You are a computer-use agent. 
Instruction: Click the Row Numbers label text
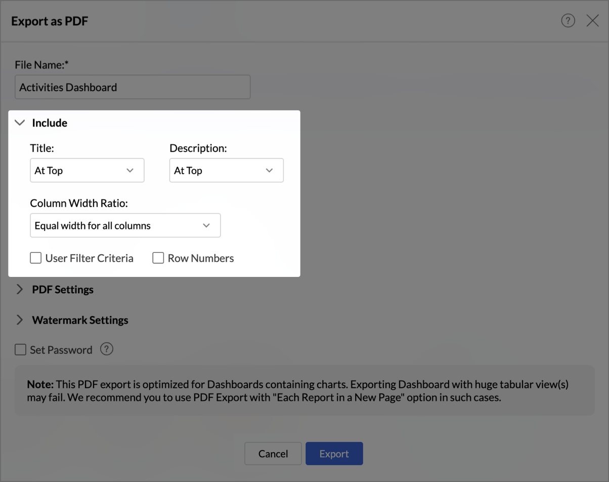(201, 258)
